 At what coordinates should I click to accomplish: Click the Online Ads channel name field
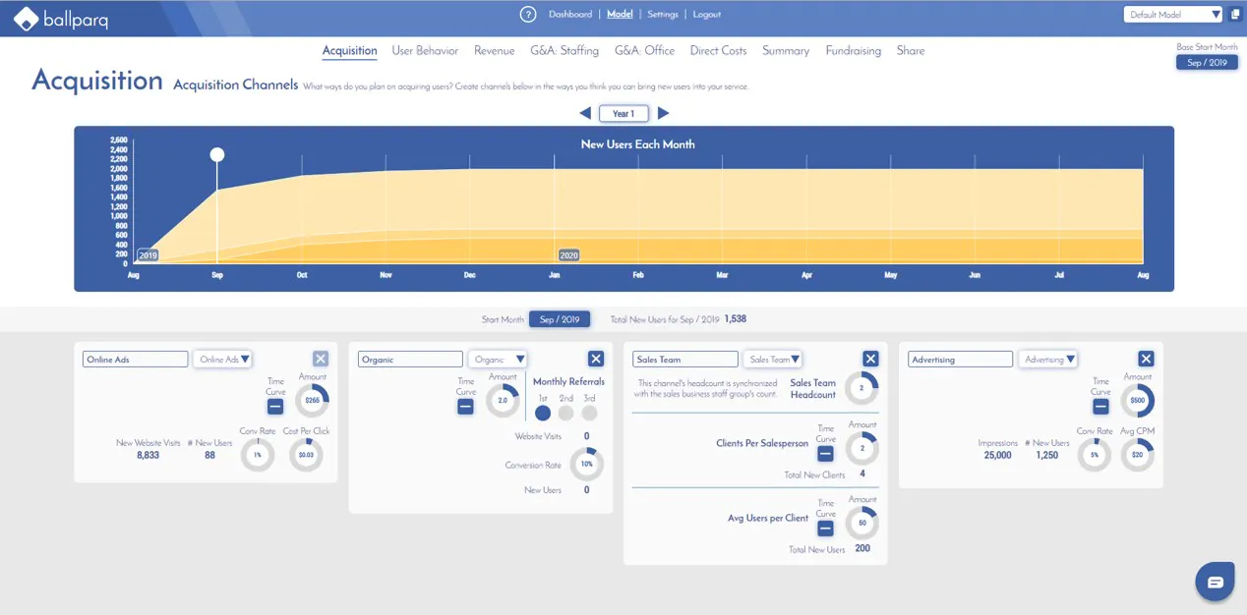click(136, 360)
